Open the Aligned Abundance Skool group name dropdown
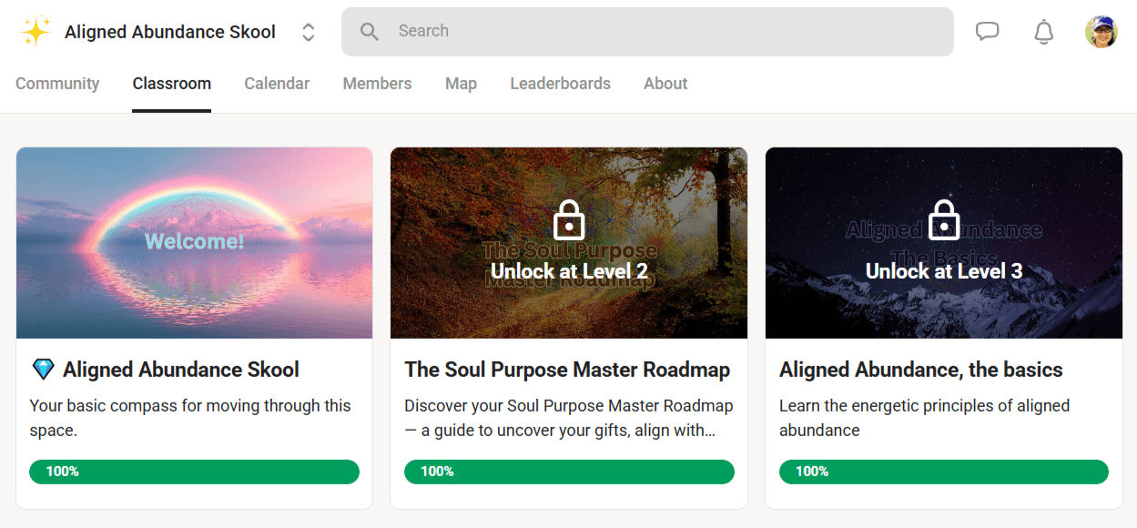Screen dimensions: 1137x528 coord(170,32)
